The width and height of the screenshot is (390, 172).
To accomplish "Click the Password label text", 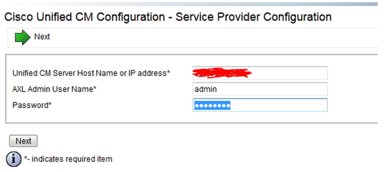I will click(x=32, y=105).
